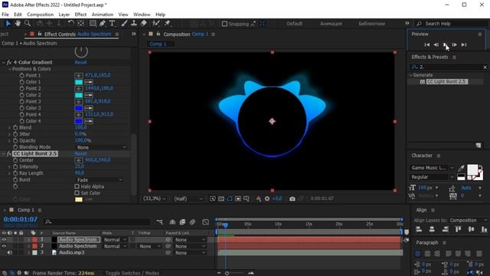Select the Zoom tool magnifier
490x276 pixels.
click(28, 24)
